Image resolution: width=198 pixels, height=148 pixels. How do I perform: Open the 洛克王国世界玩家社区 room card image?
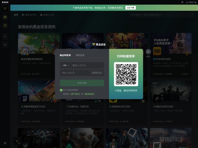pyautogui.click(x=39, y=43)
